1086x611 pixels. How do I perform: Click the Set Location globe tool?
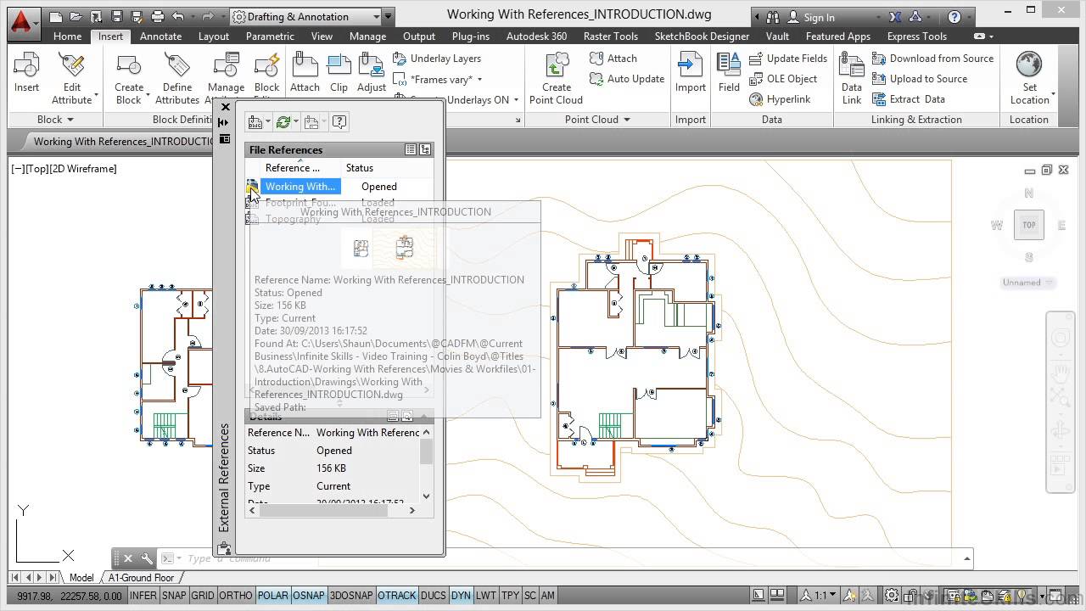tap(1029, 78)
